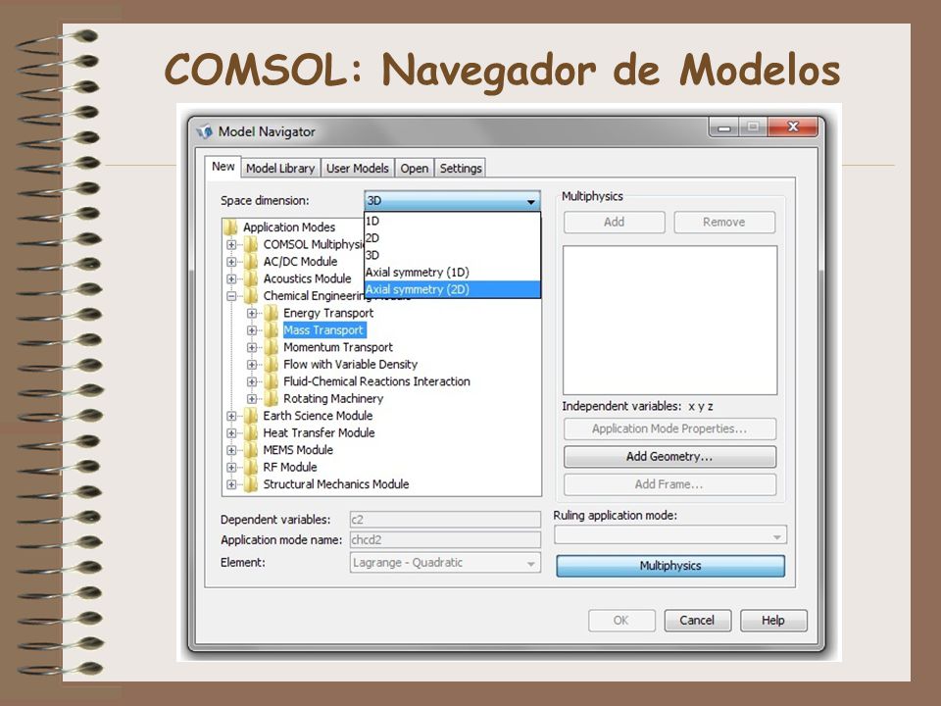Click the Mass Transport folder icon
The height and width of the screenshot is (706, 941).
pos(272,330)
